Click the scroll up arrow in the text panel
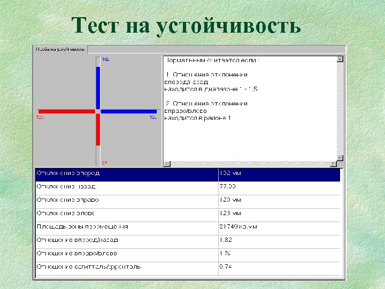This screenshot has width=385, height=289. (340, 59)
